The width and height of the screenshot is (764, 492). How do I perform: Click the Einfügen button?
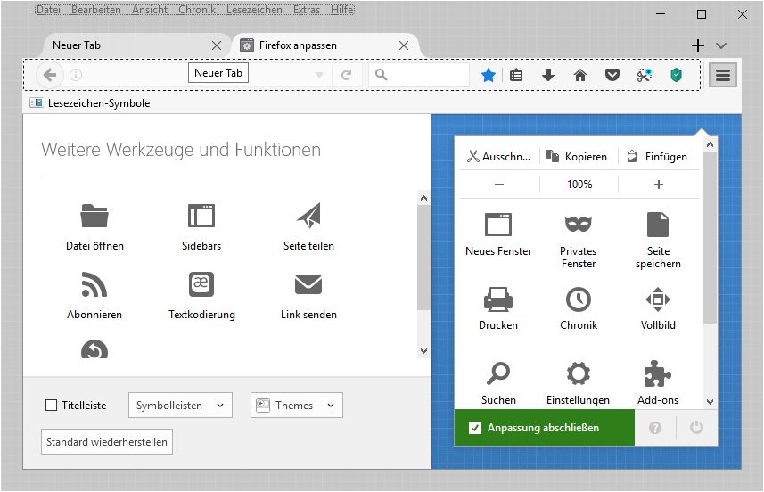[659, 157]
